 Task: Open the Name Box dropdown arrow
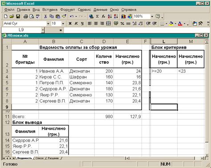43,30
